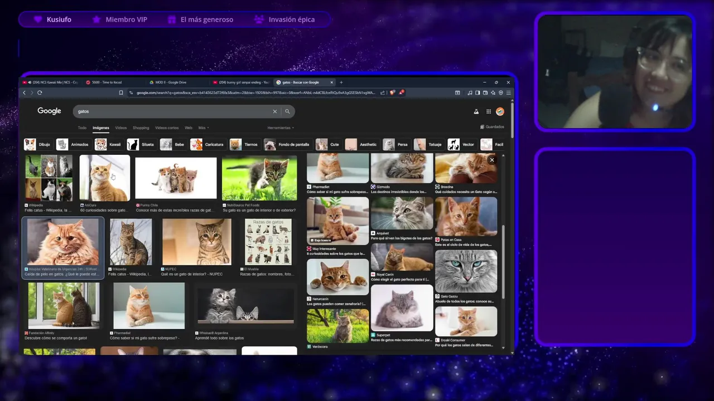Click the browser address bar URL
714x401 pixels.
tap(255, 92)
